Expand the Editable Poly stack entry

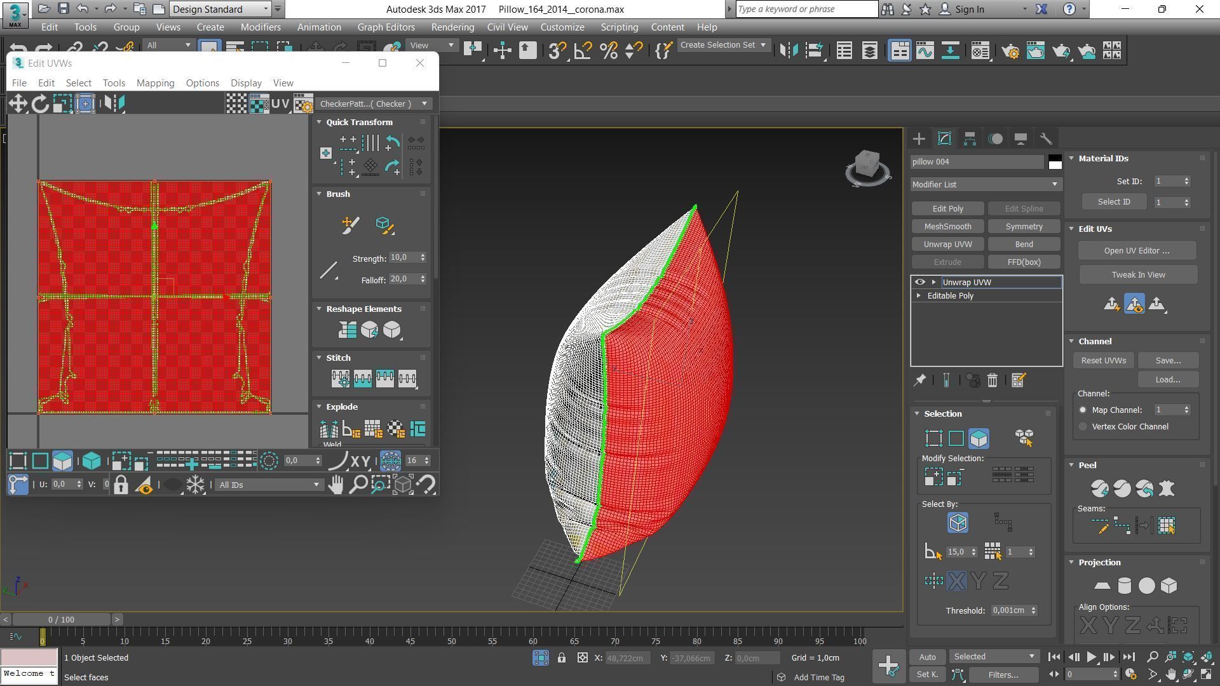(918, 296)
